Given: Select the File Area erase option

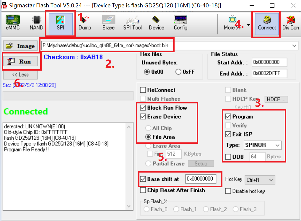Looking at the screenshot, I should click(x=148, y=137).
